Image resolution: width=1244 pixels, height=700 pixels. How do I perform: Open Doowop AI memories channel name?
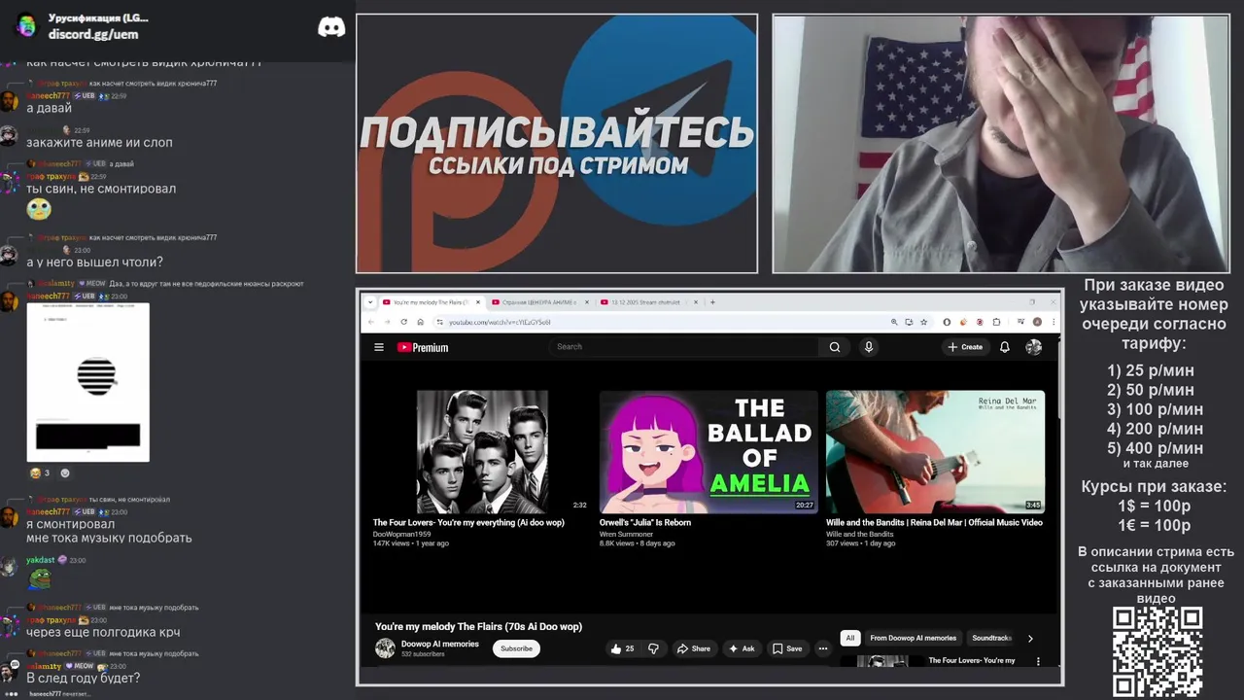[440, 644]
